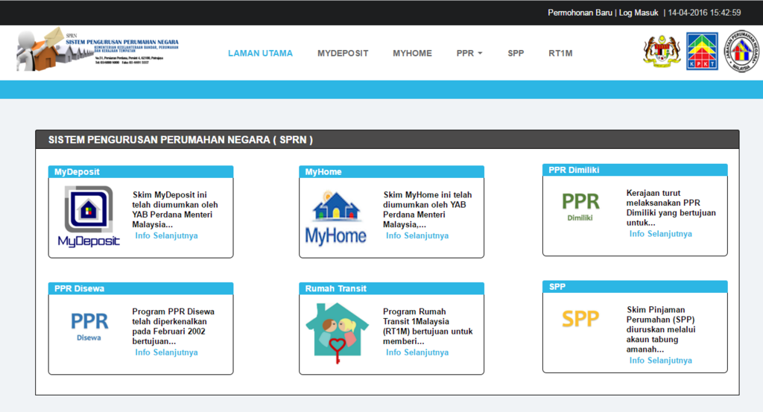763x412 pixels.
Task: Click the Permohonan Baru link
Action: pos(580,13)
